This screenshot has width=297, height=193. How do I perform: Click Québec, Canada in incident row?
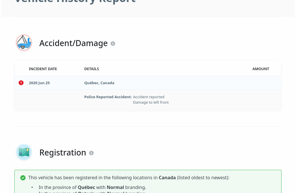click(x=99, y=83)
